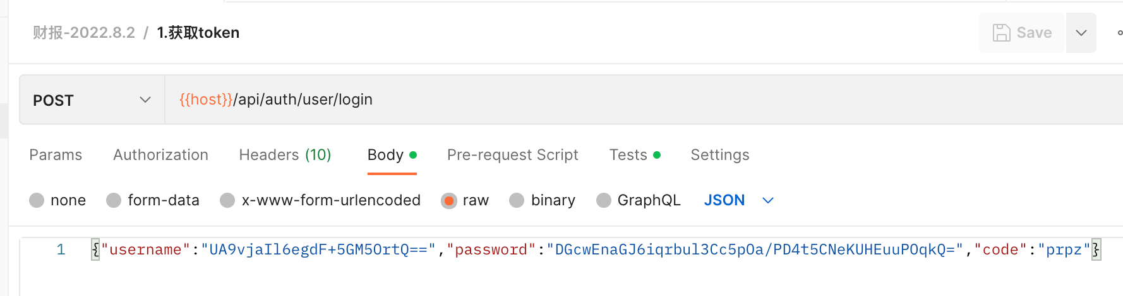Switch to the Tests tab
The image size is (1123, 296).
[x=628, y=155]
